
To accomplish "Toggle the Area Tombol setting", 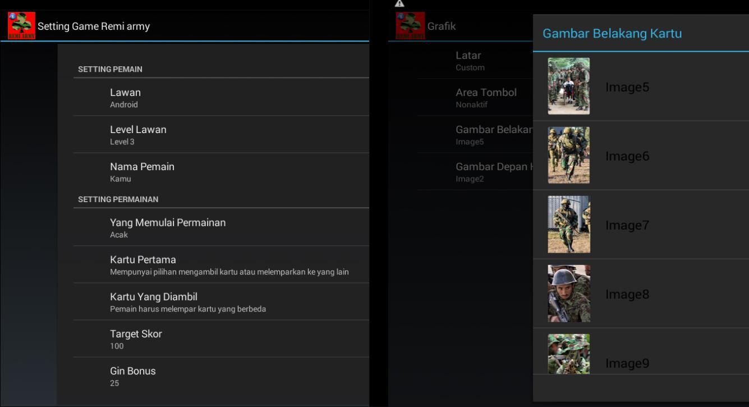I will pos(486,98).
